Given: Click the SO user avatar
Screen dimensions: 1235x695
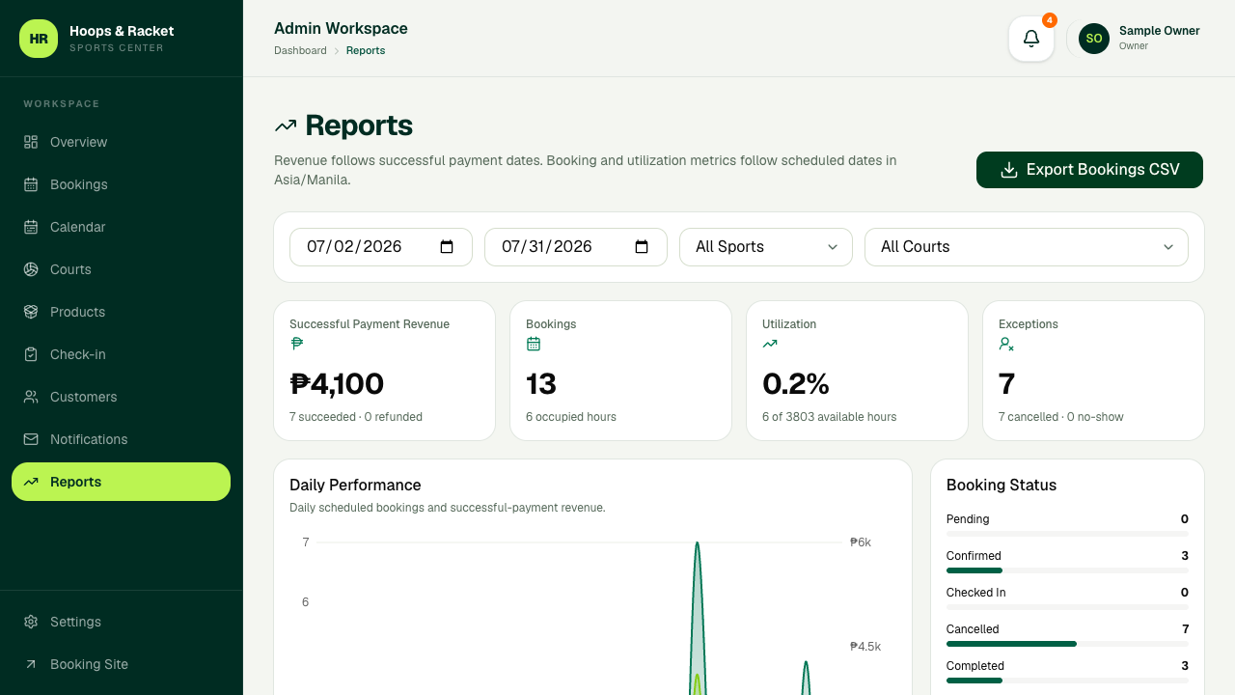Looking at the screenshot, I should coord(1094,39).
